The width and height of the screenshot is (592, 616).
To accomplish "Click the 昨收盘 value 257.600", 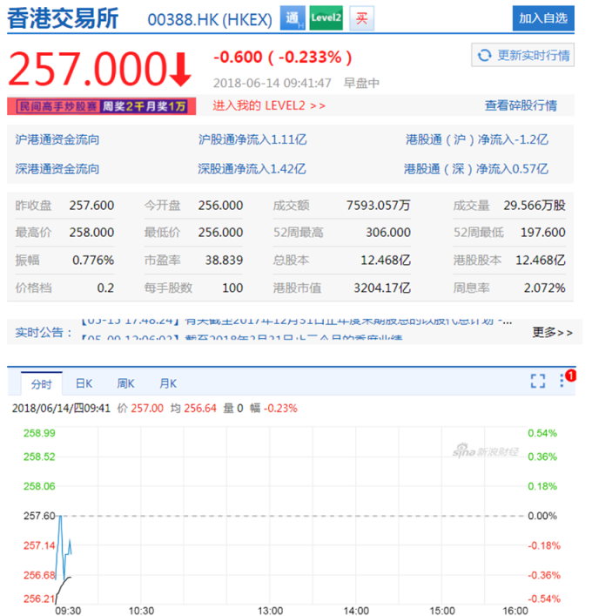I will (91, 205).
